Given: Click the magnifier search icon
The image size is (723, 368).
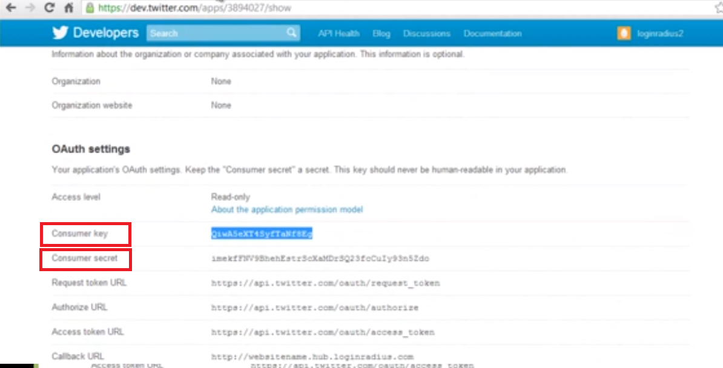Looking at the screenshot, I should pyautogui.click(x=292, y=33).
